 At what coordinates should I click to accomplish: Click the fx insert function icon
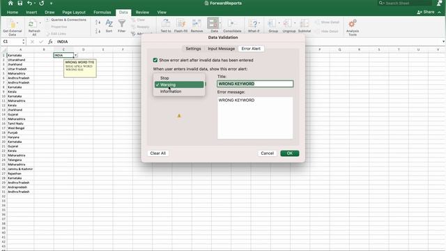pos(50,42)
